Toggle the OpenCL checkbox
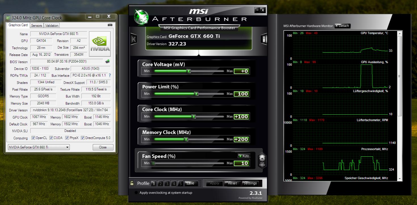Viewport: 417px width, 205px height. 33,138
